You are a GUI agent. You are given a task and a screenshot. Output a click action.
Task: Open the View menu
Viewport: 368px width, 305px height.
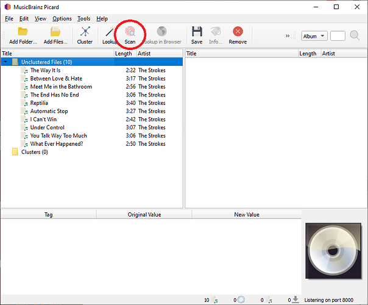pos(41,18)
